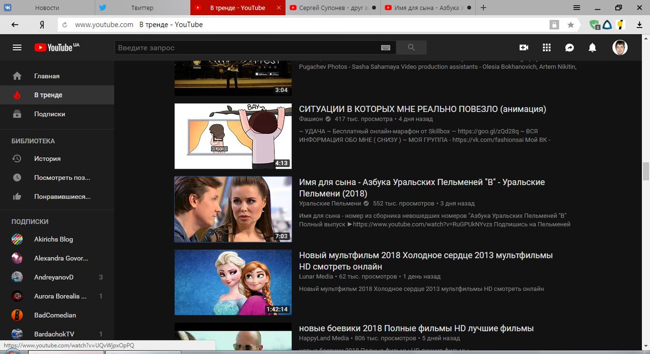Click the browser back arrow
650x354 pixels.
[x=15, y=25]
